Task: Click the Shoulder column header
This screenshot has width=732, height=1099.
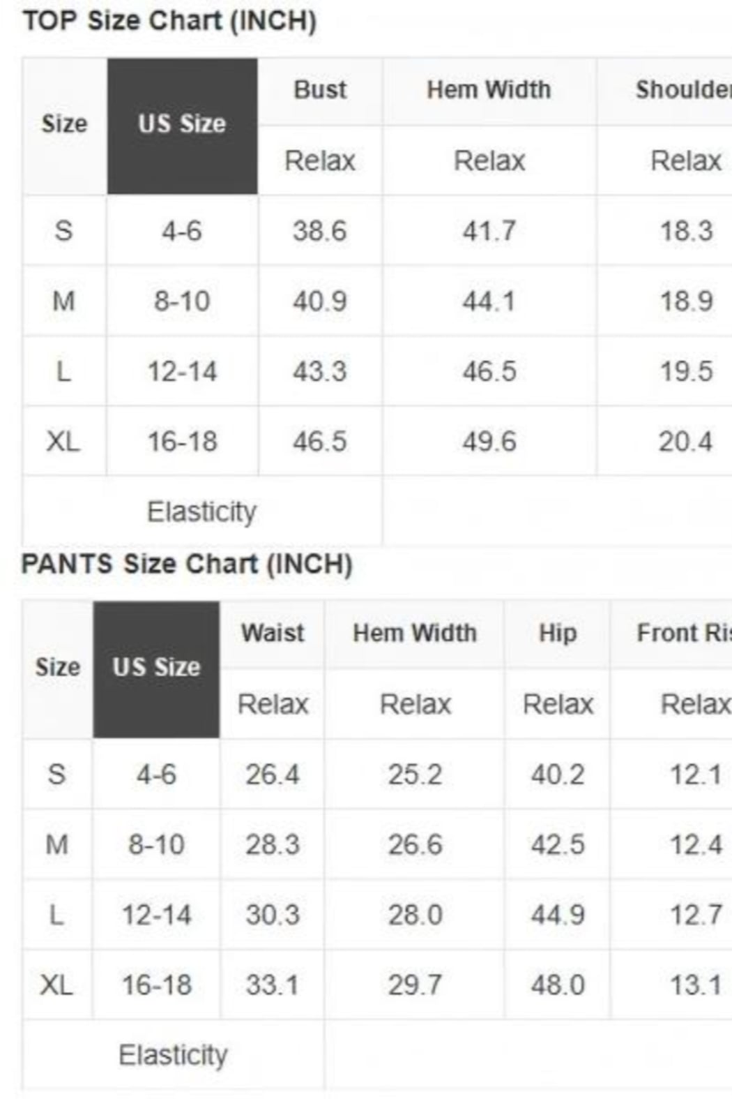Action: pyautogui.click(x=683, y=91)
